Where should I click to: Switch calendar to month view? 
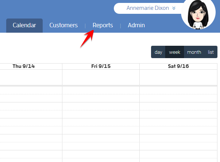[194, 52]
